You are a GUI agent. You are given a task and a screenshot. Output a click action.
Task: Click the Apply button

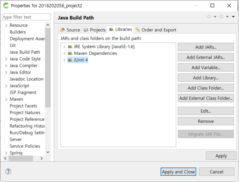tap(221, 156)
